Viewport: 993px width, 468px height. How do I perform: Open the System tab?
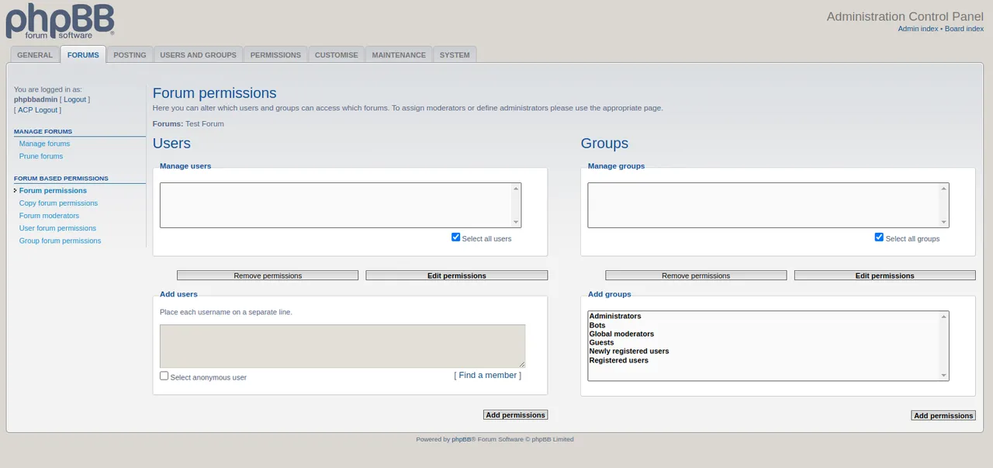(455, 55)
